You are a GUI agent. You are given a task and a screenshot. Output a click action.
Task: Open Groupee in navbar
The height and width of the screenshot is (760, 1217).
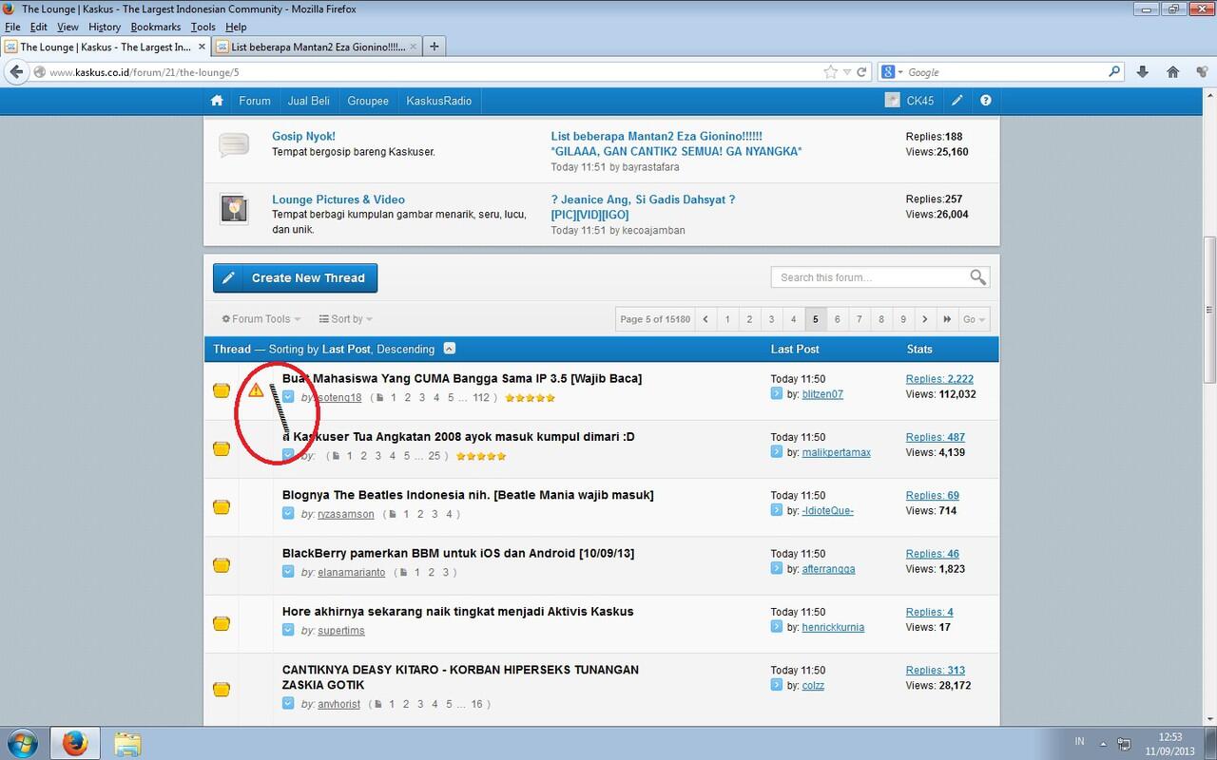tap(367, 101)
